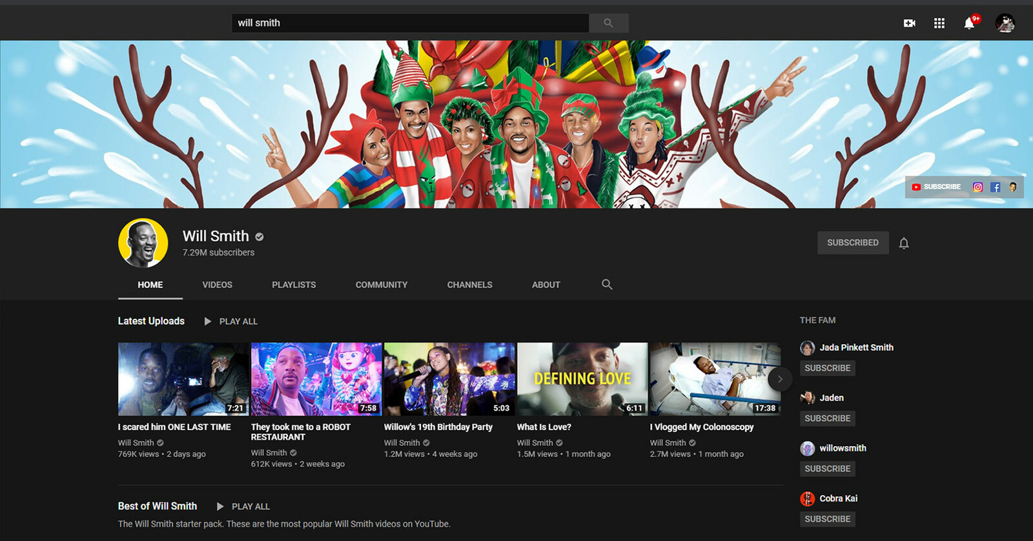The height and width of the screenshot is (541, 1033).
Task: Subscribe to willowsmith
Action: [828, 469]
